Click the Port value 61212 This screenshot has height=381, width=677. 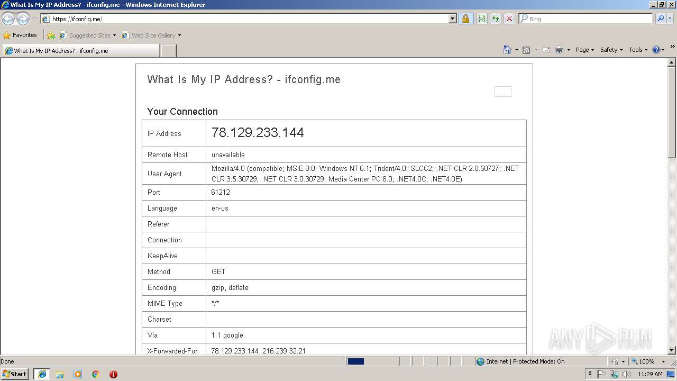click(x=221, y=192)
